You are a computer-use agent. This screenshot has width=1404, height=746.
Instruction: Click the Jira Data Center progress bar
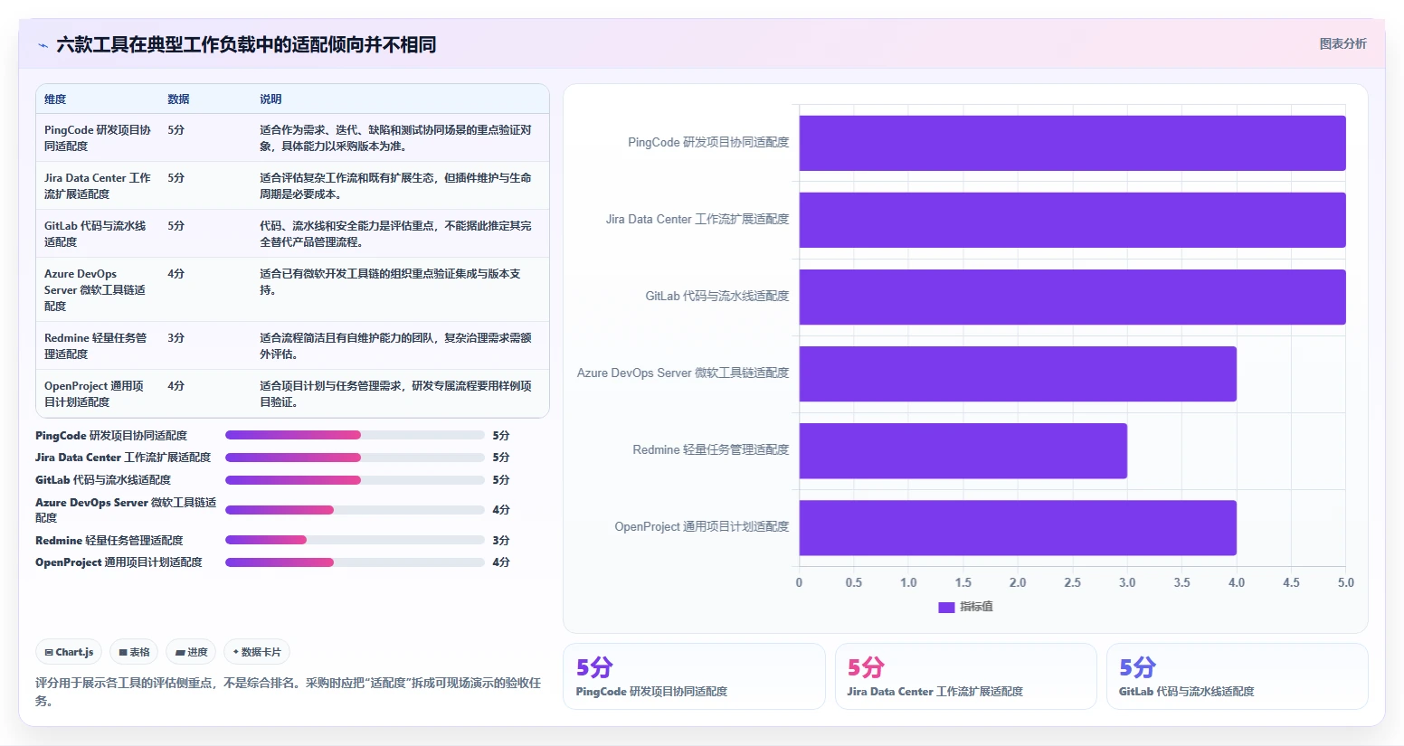pyautogui.click(x=355, y=458)
